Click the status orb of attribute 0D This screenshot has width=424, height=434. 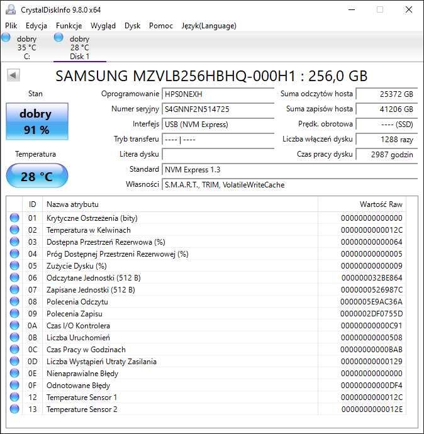[14, 361]
